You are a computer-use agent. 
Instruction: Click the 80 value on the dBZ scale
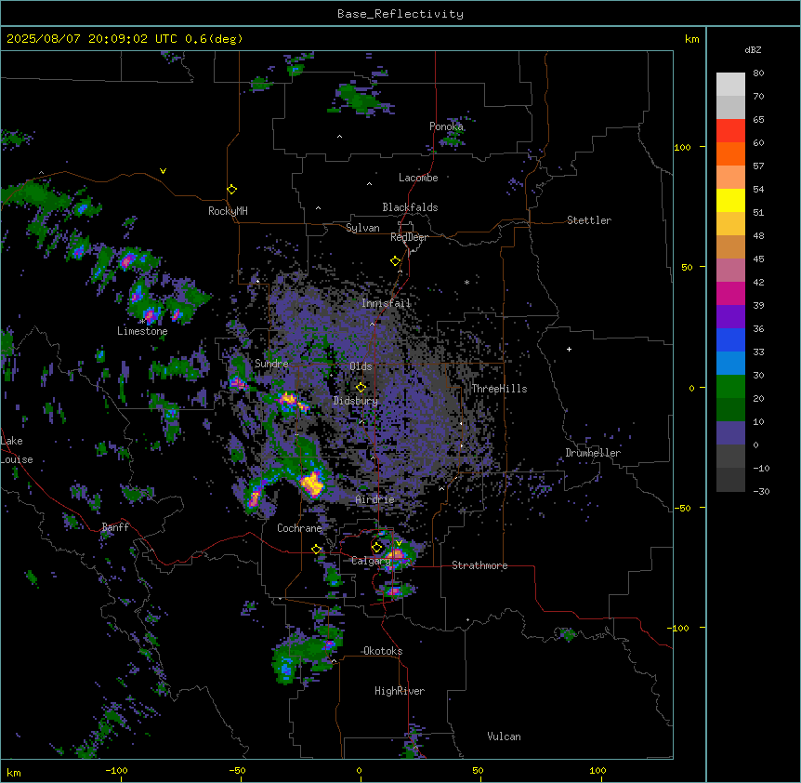tap(758, 73)
